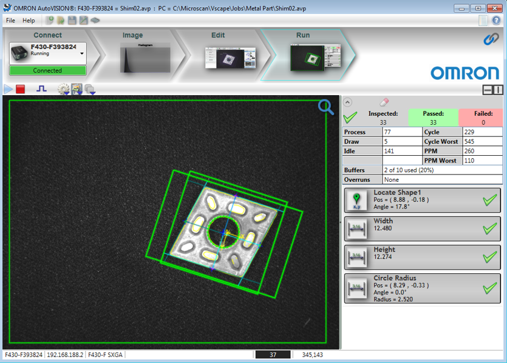Go to the Edit step

(x=218, y=35)
